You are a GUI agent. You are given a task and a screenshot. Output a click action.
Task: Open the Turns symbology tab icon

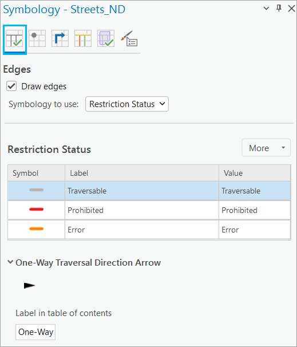click(x=60, y=38)
